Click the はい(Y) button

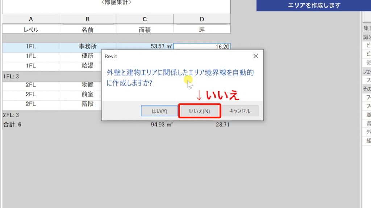tap(159, 111)
